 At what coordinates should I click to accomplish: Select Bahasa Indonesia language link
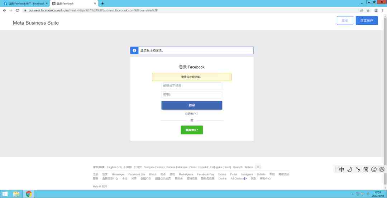click(x=177, y=167)
